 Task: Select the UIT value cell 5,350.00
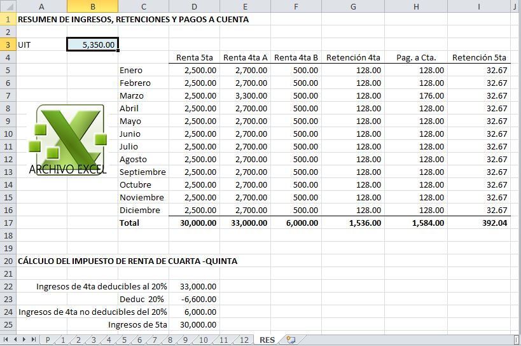coord(92,45)
